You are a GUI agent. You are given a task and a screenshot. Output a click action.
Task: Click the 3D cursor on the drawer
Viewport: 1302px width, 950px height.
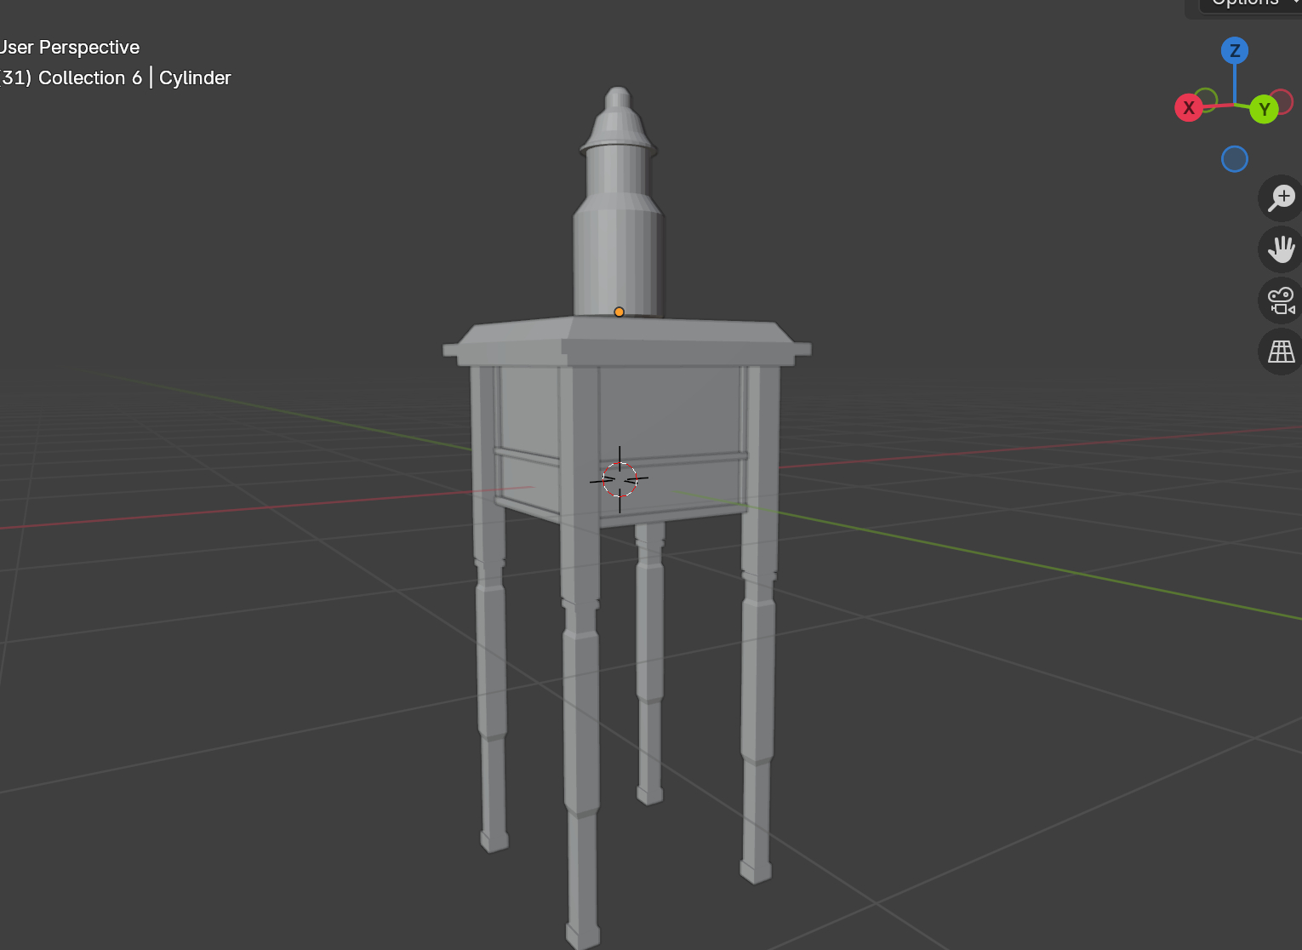point(620,480)
